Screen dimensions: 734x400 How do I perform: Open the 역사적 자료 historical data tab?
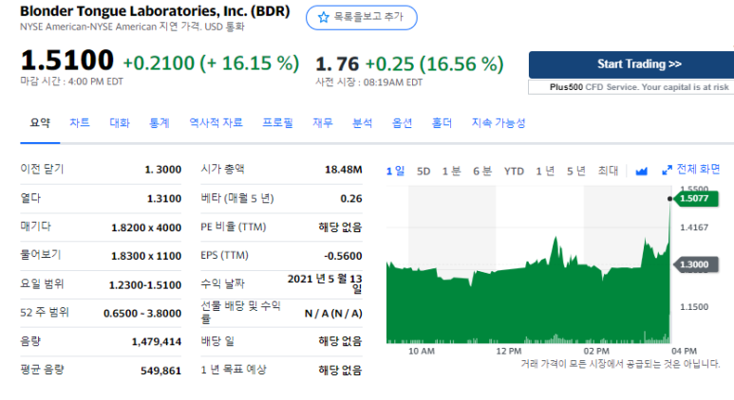[x=216, y=123]
